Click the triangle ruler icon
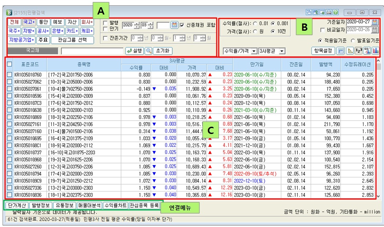 coord(350,51)
